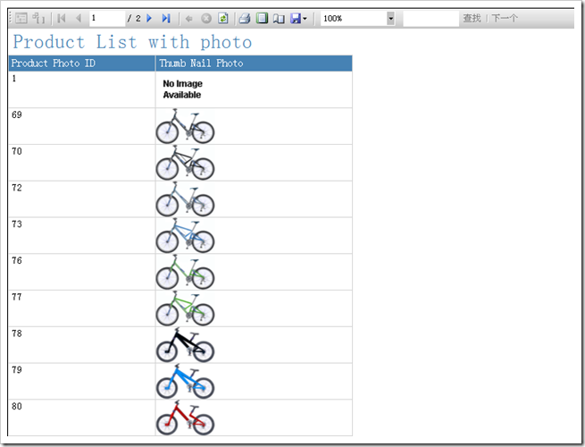The image size is (585, 447).
Task: Click product photo ID cell 78
Action: (82, 345)
